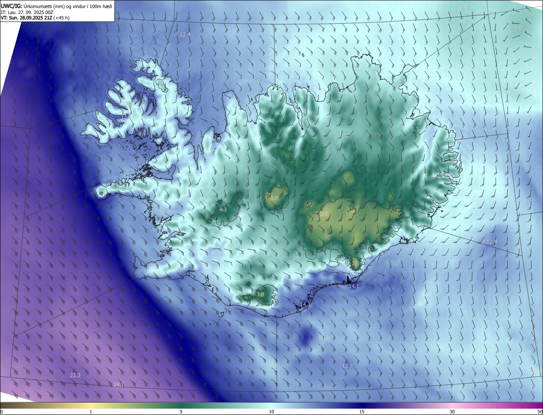Select the 2.4 value over the large glacier
The width and height of the screenshot is (543, 415).
tap(324, 215)
